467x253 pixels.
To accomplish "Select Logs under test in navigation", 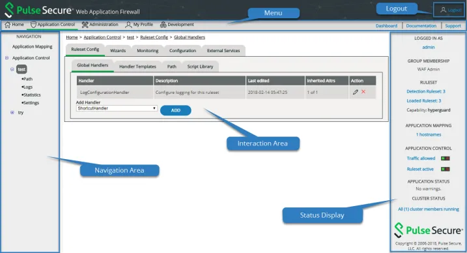I will 27,87.
